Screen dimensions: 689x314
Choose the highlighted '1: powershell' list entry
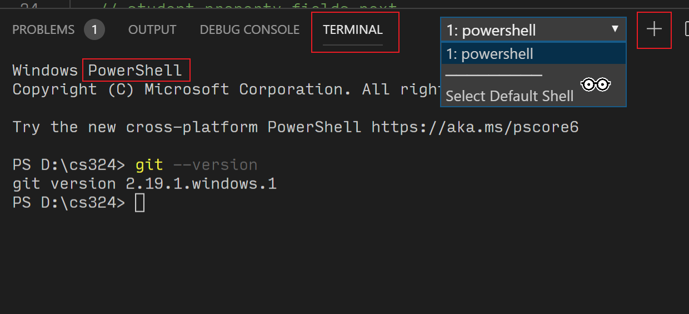pos(533,54)
